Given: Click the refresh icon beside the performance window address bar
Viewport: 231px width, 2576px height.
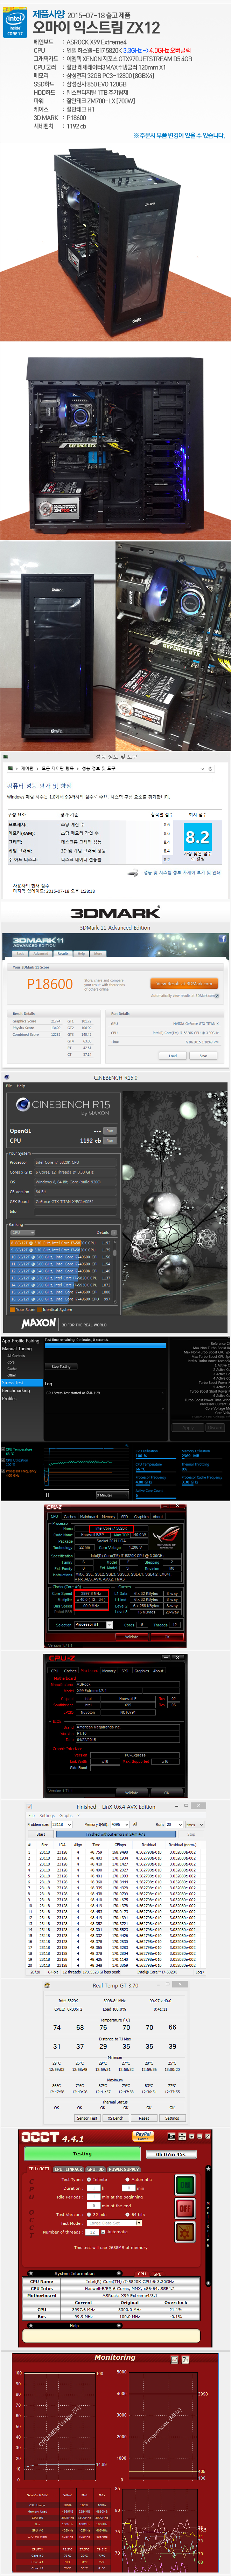Looking at the screenshot, I should click(210, 769).
